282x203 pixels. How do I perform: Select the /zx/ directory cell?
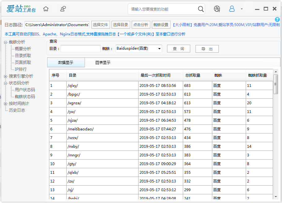[102, 181]
